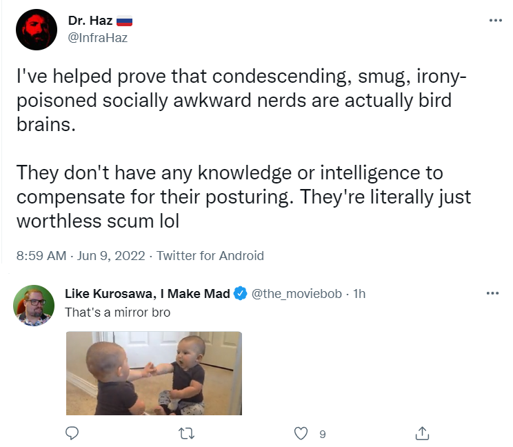
Task: Open Dr. Haz's profile picture
Action: pyautogui.click(x=36, y=30)
